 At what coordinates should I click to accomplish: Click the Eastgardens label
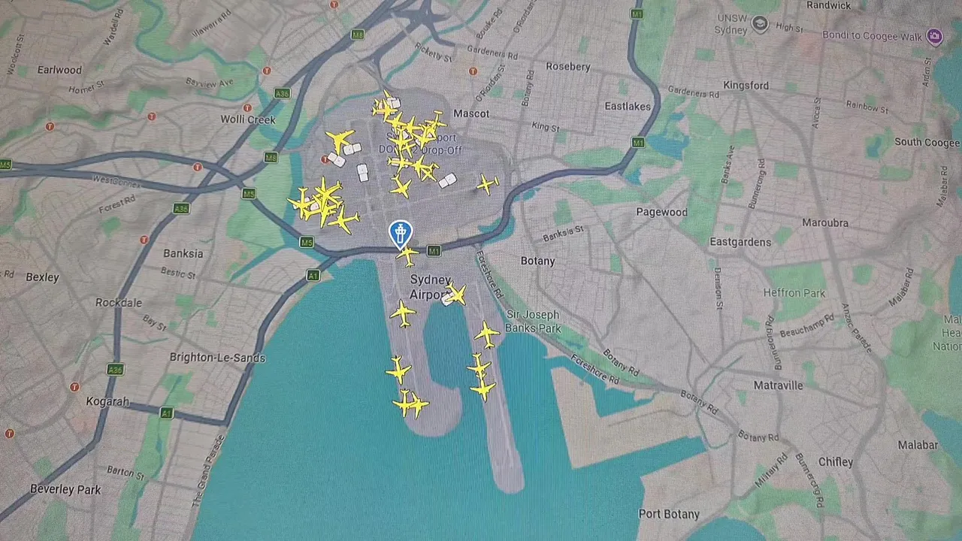(x=740, y=242)
